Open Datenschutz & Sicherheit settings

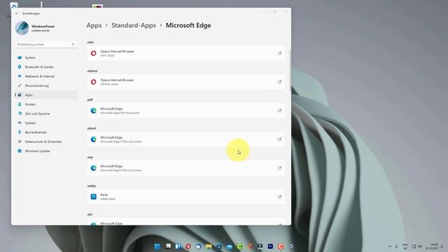46,141
